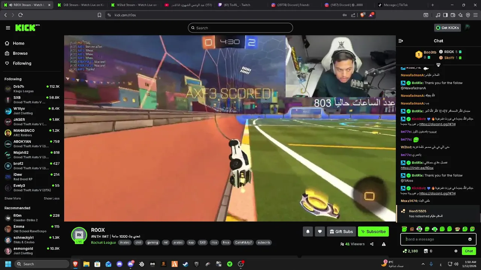481x270 pixels.
Task: Subscribe to ROOX channel
Action: point(373,232)
